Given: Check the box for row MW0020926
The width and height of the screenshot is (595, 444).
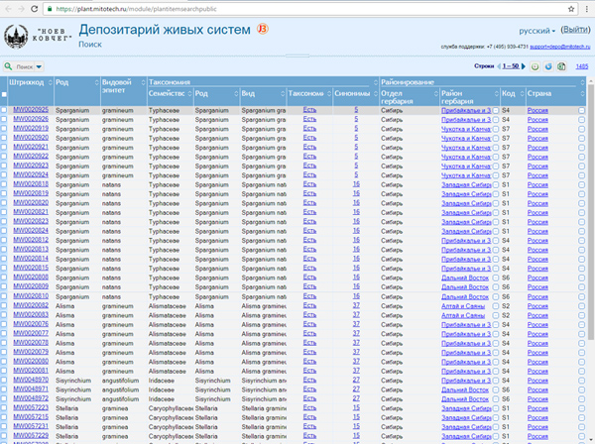Looking at the screenshot, I should tap(5, 119).
